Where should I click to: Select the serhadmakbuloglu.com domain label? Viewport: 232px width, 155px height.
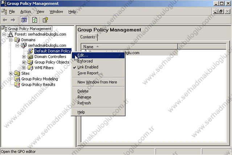[x=47, y=45]
